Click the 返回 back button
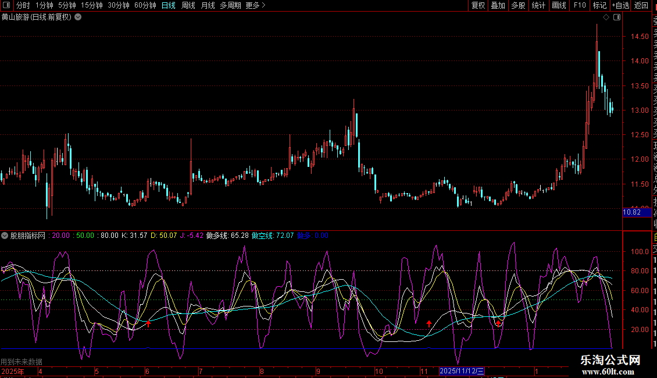 641,5
